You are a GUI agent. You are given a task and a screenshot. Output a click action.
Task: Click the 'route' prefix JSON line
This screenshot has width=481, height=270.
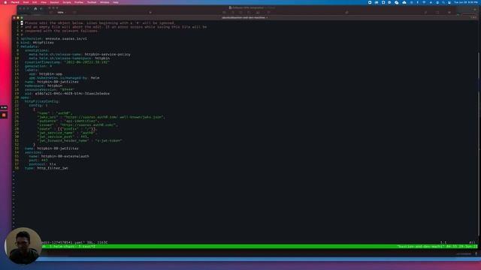pos(67,129)
